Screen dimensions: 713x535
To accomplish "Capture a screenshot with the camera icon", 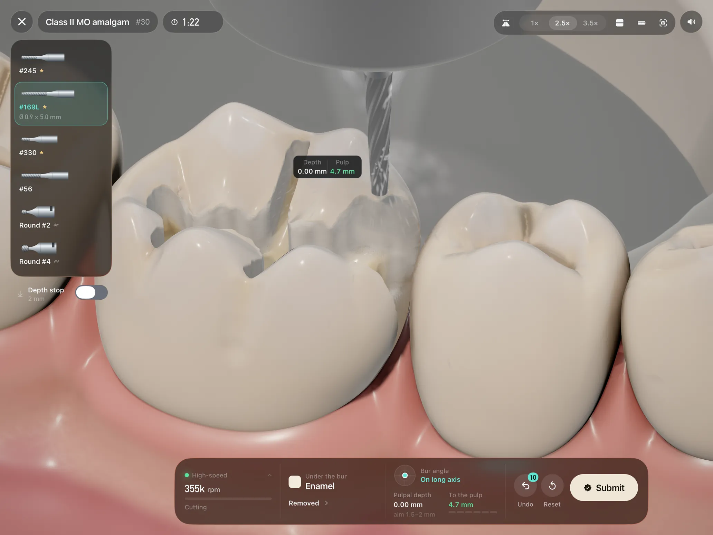I will [663, 23].
